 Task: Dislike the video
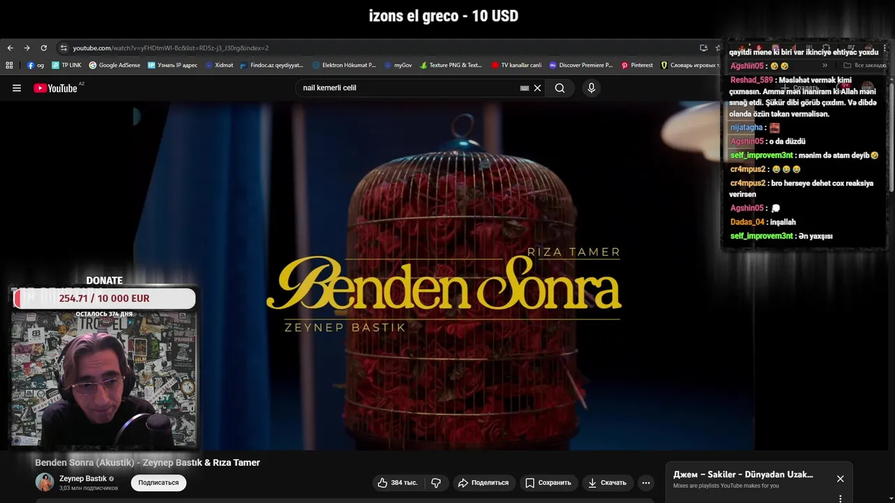[x=436, y=483]
